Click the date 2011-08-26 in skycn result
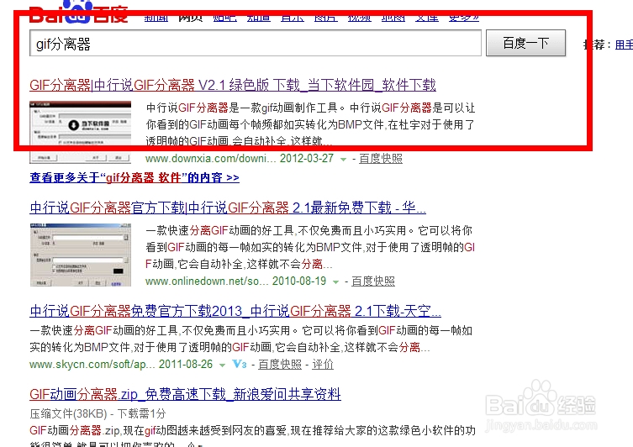The width and height of the screenshot is (633, 447). click(x=186, y=365)
